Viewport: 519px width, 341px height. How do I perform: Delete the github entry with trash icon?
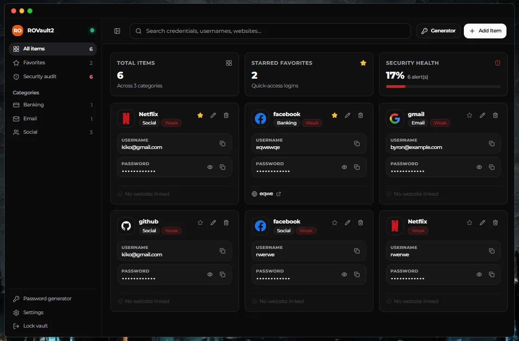coord(226,223)
